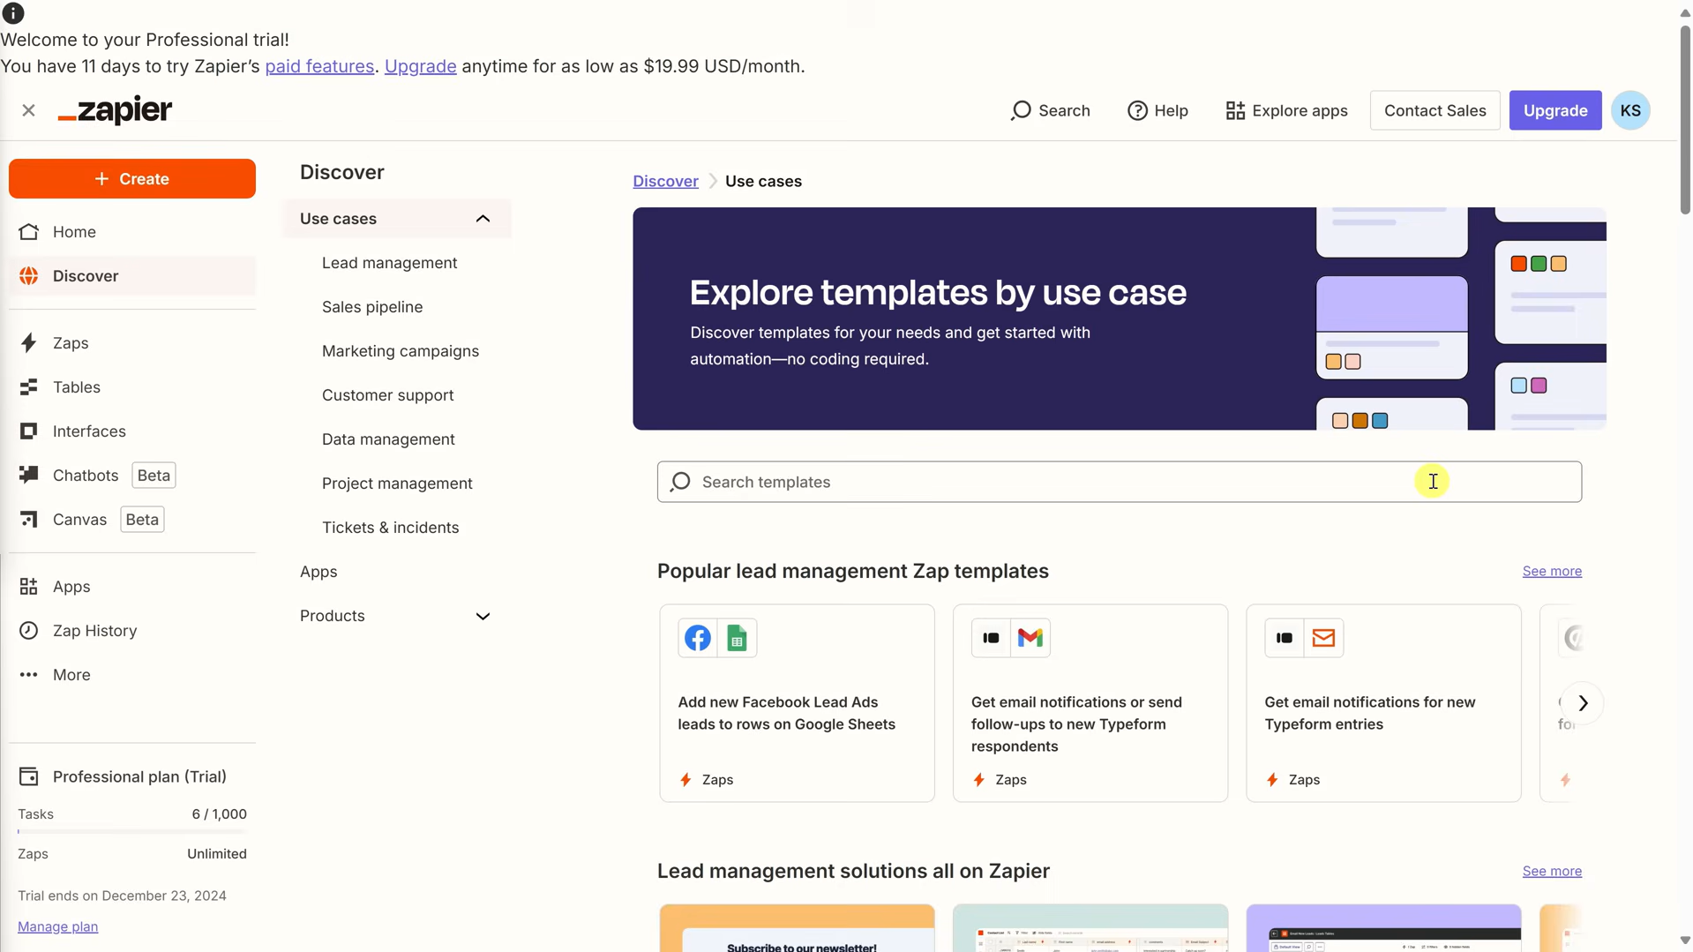The width and height of the screenshot is (1693, 952).
Task: Click the Facebook Lead Ads app icon
Action: (x=697, y=637)
